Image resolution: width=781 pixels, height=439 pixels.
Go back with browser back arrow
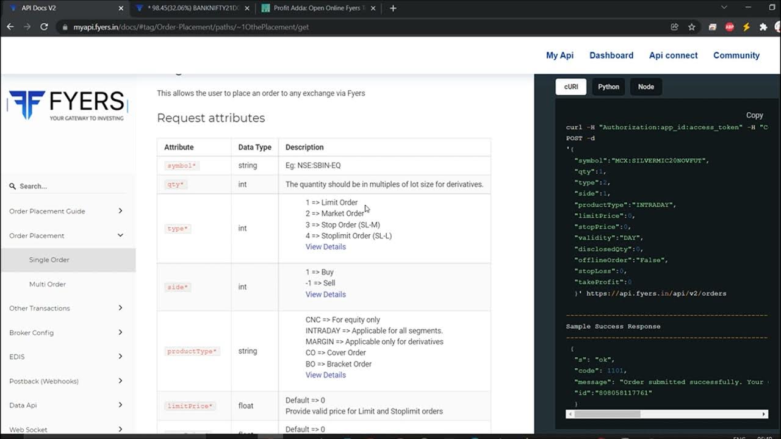tap(10, 27)
